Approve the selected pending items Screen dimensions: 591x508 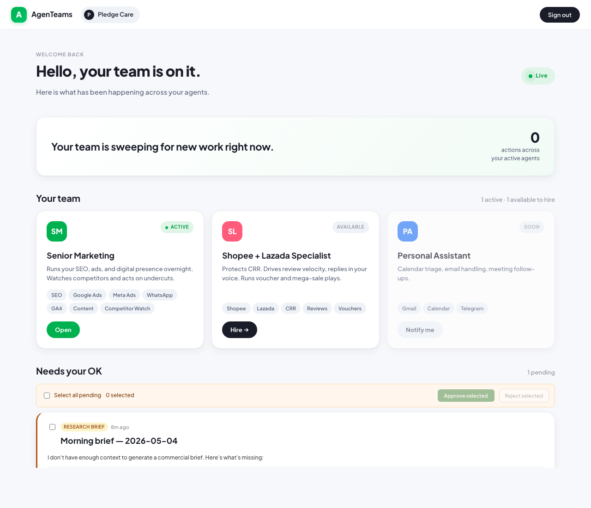point(466,396)
